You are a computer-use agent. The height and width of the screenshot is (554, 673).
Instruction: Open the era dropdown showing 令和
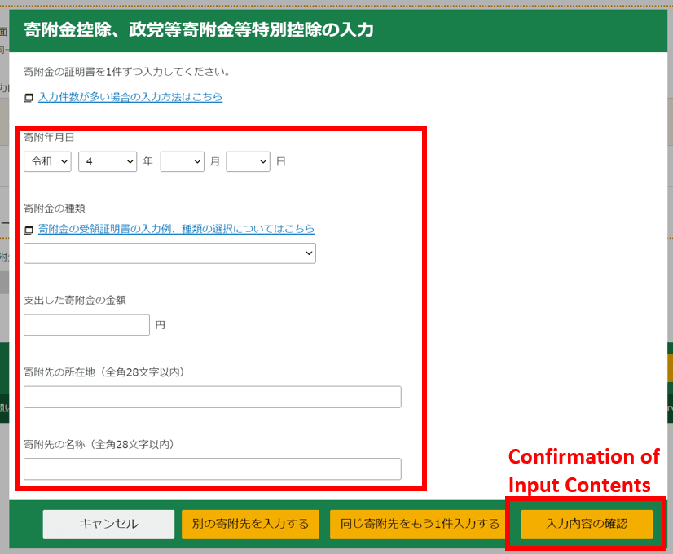click(47, 161)
